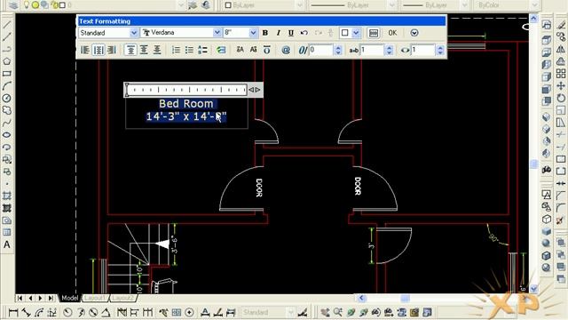Viewport: 568px width, 320px height.
Task: Open text color dropdown in Text Formatting
Action: coord(356,33)
